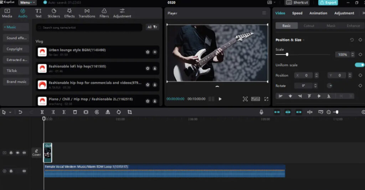Favorite the Urban lounge style BGM track
The height and width of the screenshot is (190, 365).
coord(148,52)
